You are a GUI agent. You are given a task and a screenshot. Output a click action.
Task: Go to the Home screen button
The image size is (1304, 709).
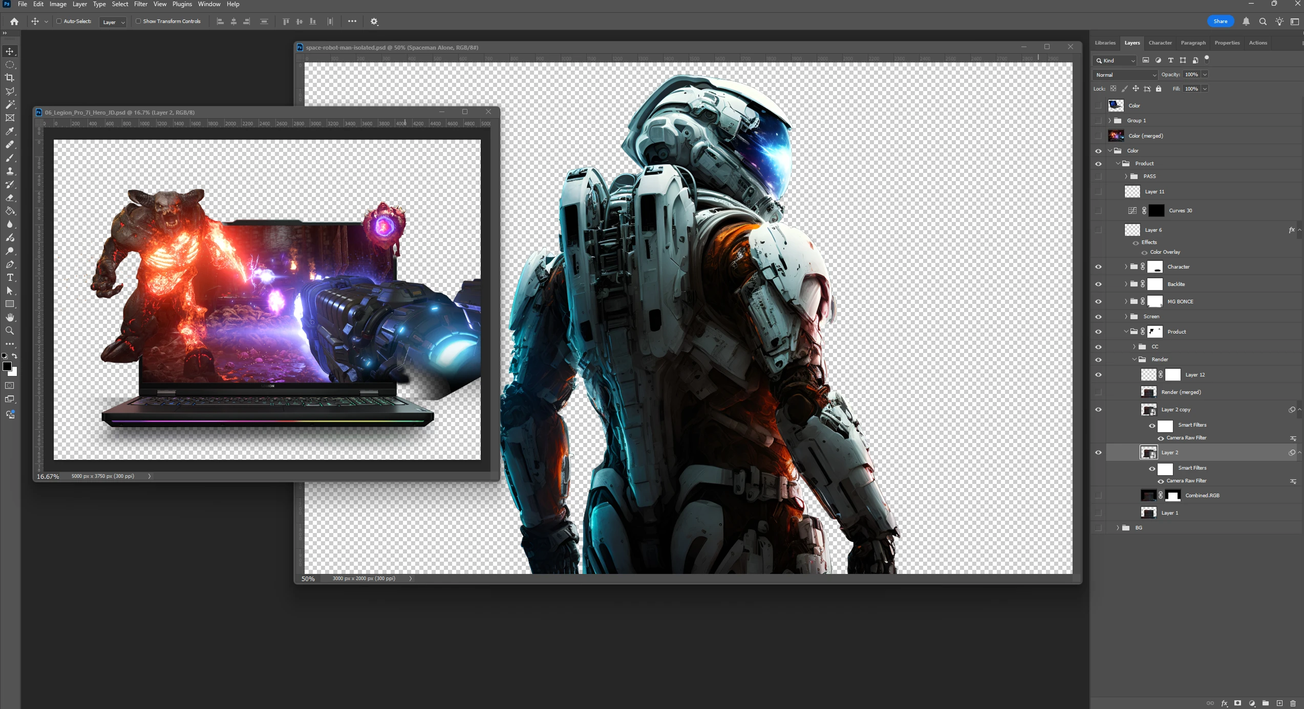[x=14, y=21]
